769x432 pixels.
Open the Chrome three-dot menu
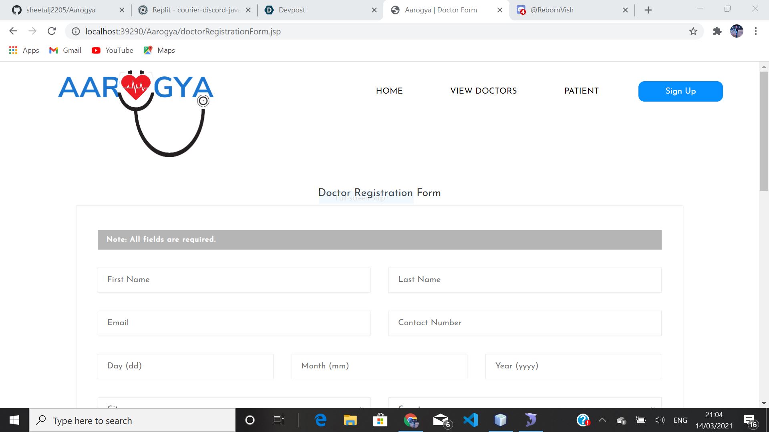pos(756,31)
